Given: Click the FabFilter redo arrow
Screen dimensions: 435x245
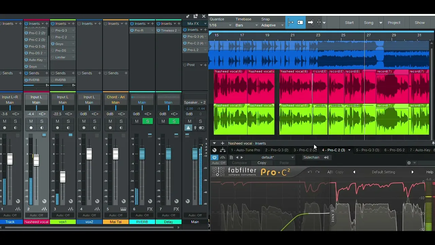Looking at the screenshot, I should (x=317, y=172).
